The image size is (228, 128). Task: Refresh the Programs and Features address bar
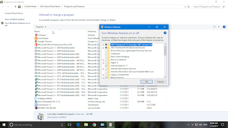188,7
